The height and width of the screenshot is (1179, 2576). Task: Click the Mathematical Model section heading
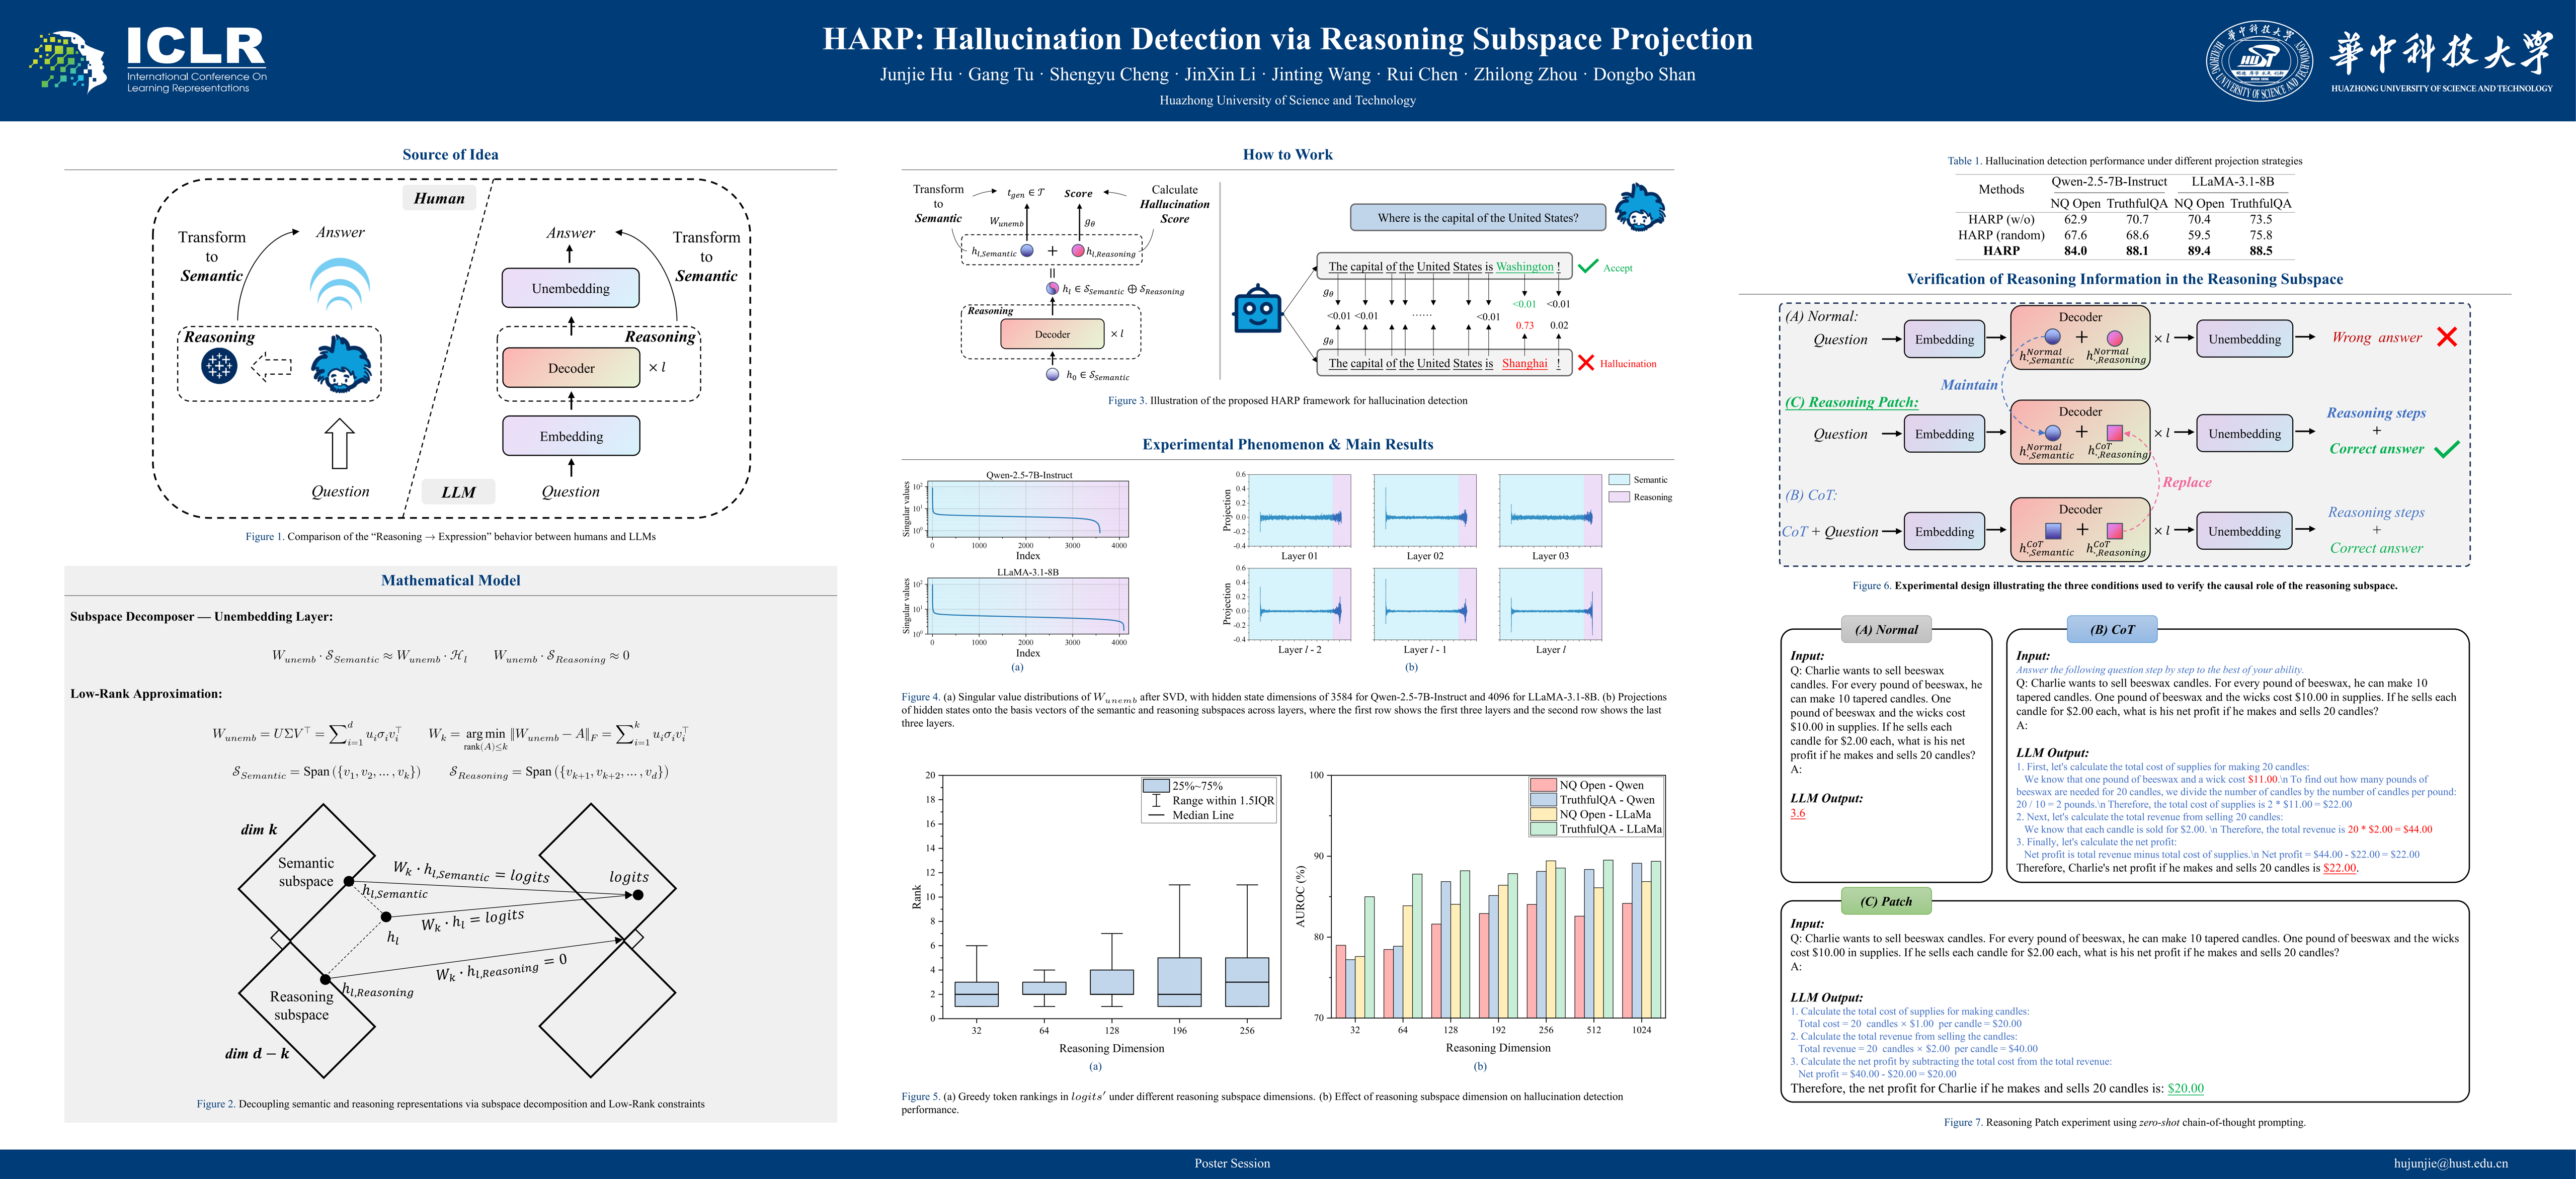tap(450, 580)
